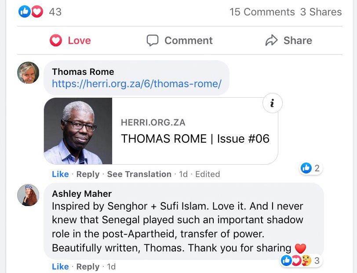View reactions on Thomas Rome's comment
357x273 pixels.
(x=310, y=168)
